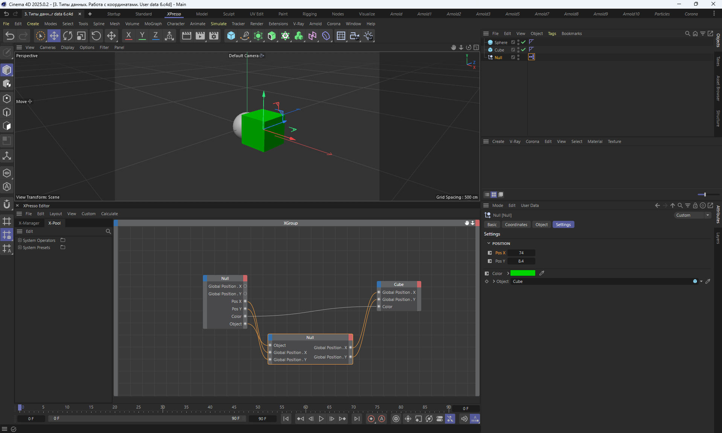Render to Picture Viewer icon

(200, 36)
